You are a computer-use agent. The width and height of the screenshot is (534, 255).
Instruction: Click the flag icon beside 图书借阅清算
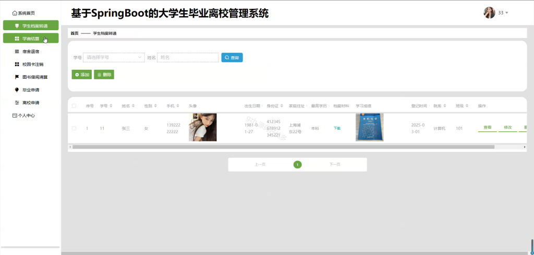point(17,77)
